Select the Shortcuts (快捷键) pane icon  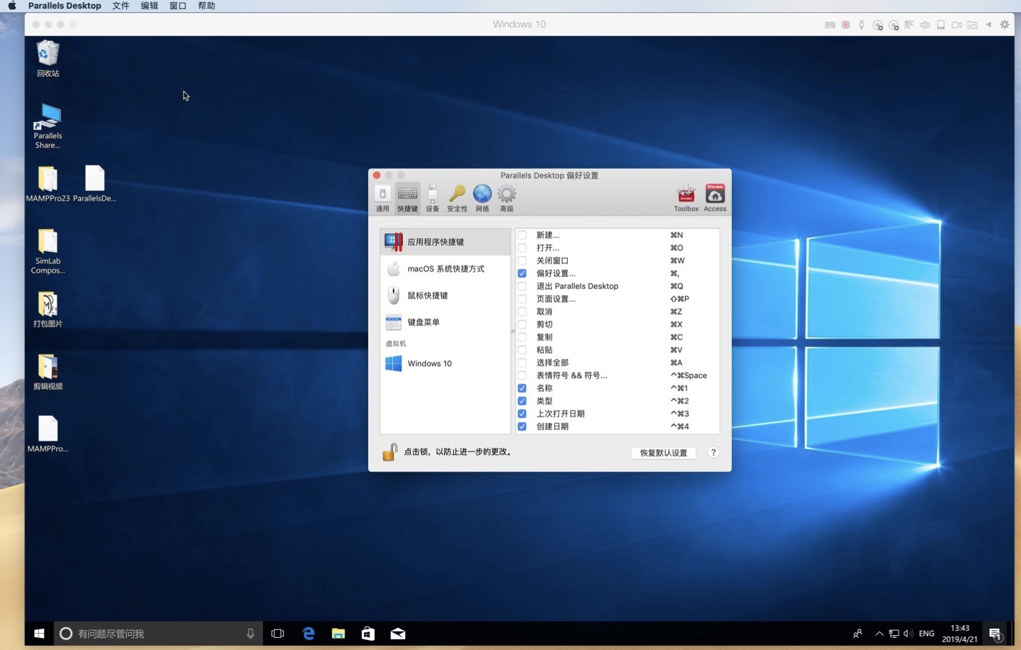pos(407,198)
